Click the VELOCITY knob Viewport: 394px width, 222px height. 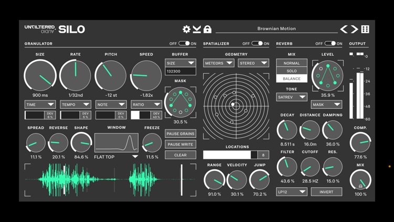(237, 180)
